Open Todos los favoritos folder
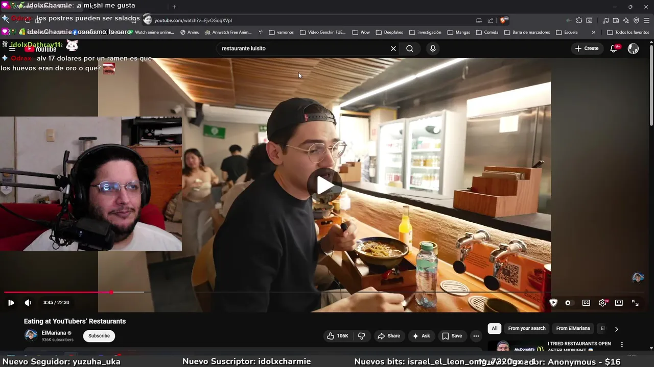654x367 pixels. tap(628, 32)
